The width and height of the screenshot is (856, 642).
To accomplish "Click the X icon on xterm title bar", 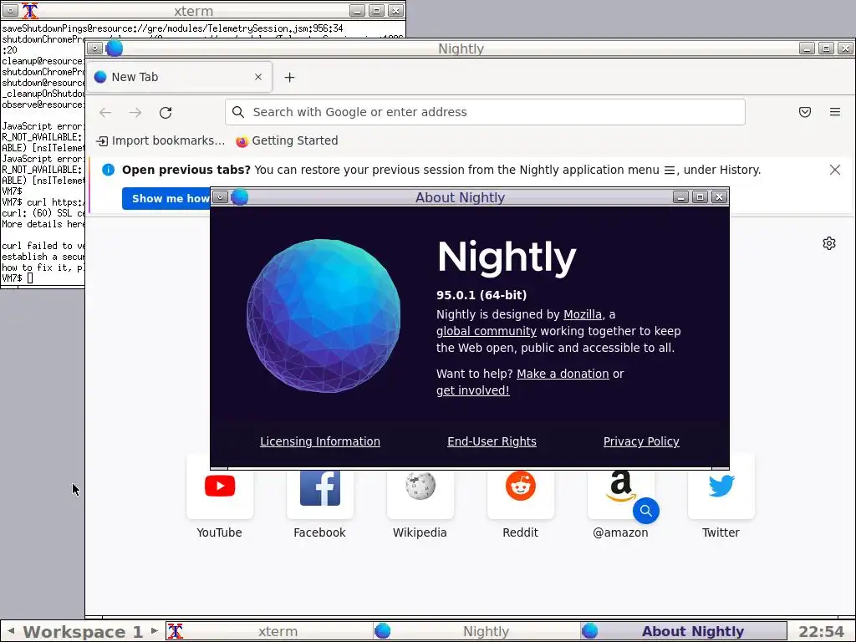I will pos(30,10).
